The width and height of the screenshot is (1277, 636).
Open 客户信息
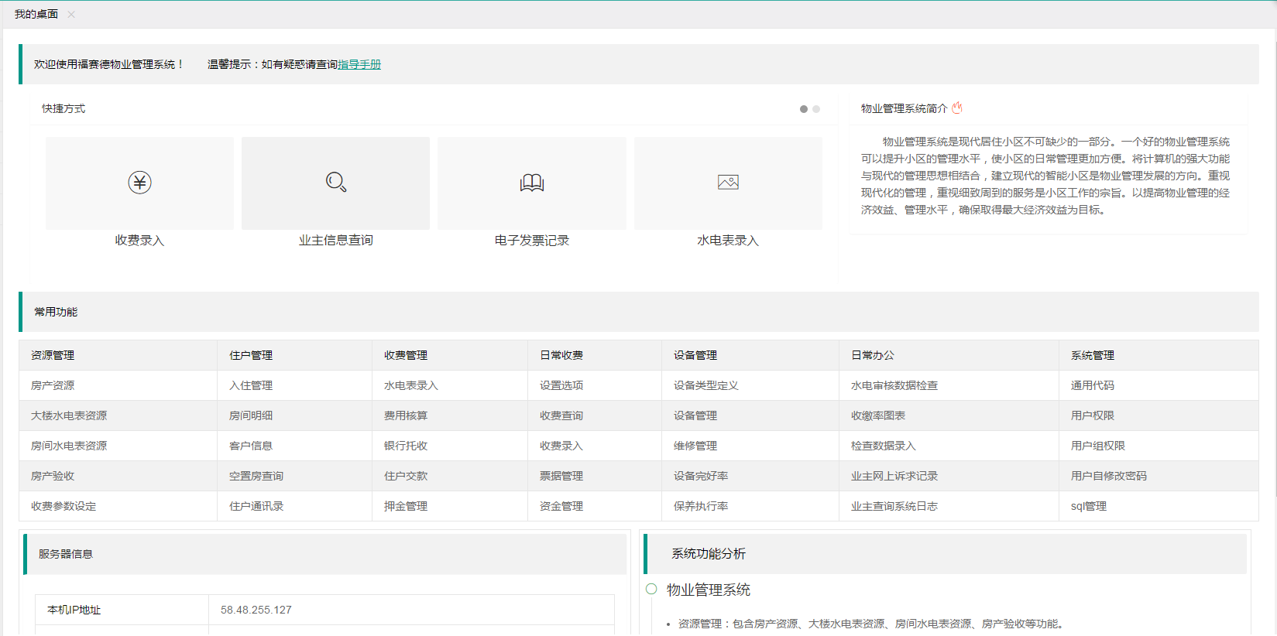click(251, 446)
